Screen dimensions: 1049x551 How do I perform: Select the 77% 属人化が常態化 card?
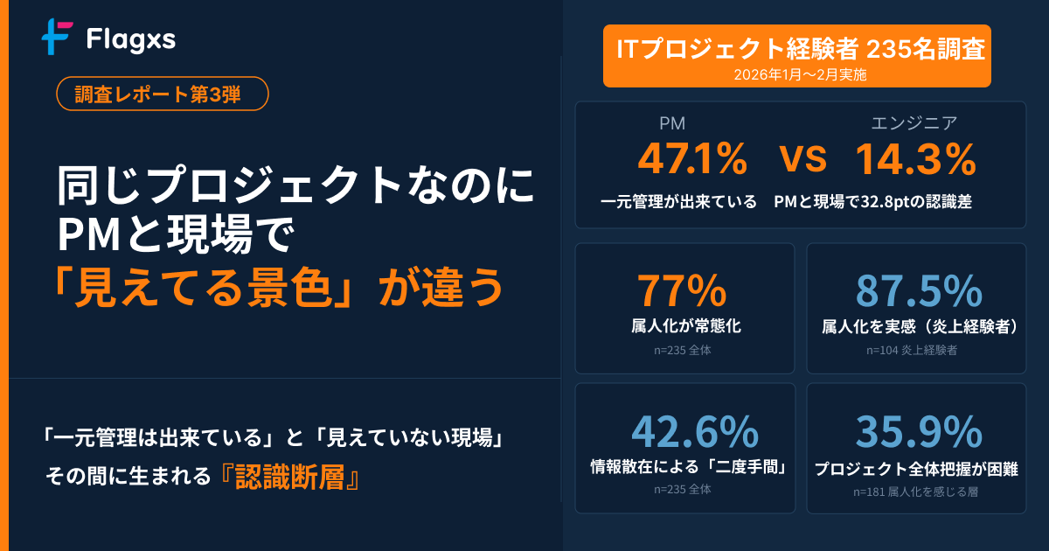685,309
